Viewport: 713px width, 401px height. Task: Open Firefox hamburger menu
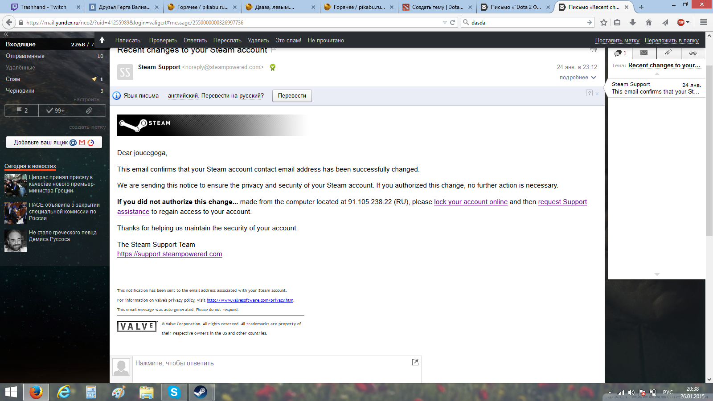[704, 22]
